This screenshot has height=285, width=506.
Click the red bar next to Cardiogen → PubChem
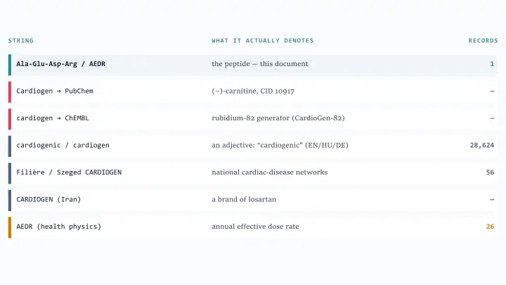[10, 92]
